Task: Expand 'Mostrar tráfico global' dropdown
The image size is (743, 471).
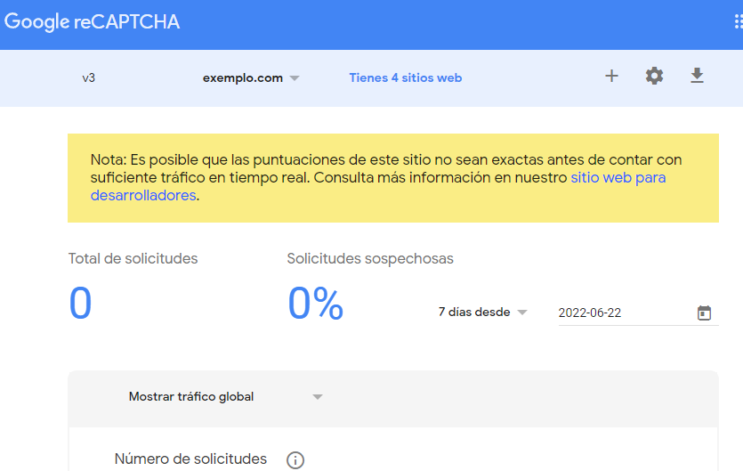Action: 225,396
